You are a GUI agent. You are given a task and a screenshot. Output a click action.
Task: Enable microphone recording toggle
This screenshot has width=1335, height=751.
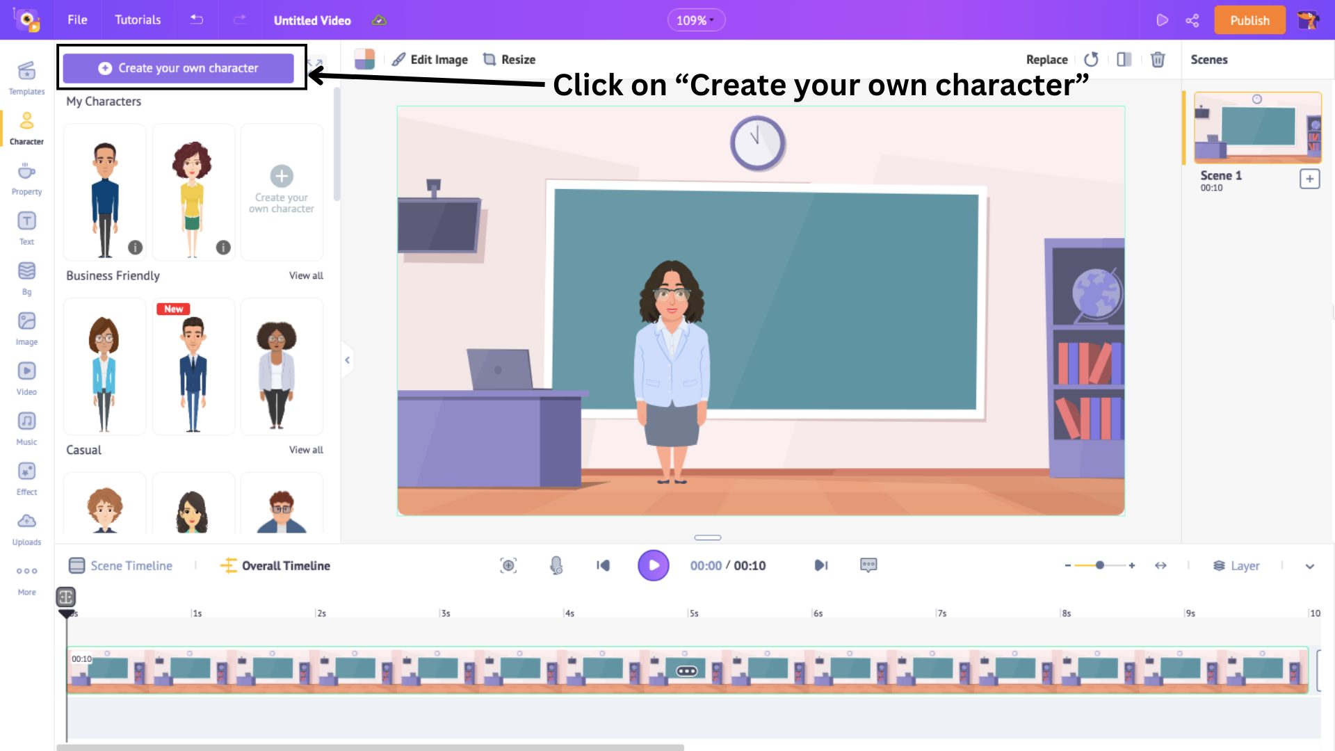click(x=556, y=565)
